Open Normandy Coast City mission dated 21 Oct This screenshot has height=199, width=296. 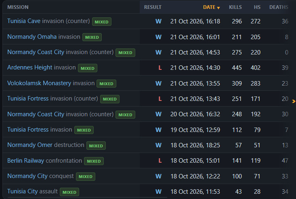(61, 52)
